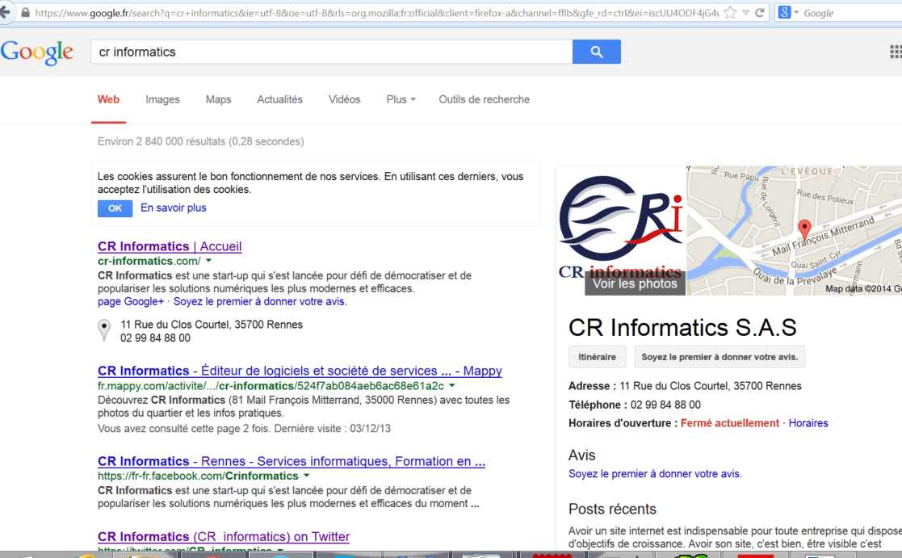Click the Itinéraire button
902x558 pixels.
tap(597, 357)
